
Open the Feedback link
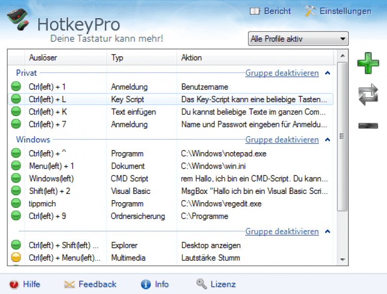point(97,284)
